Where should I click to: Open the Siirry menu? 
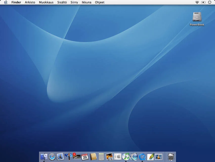coord(74,2)
